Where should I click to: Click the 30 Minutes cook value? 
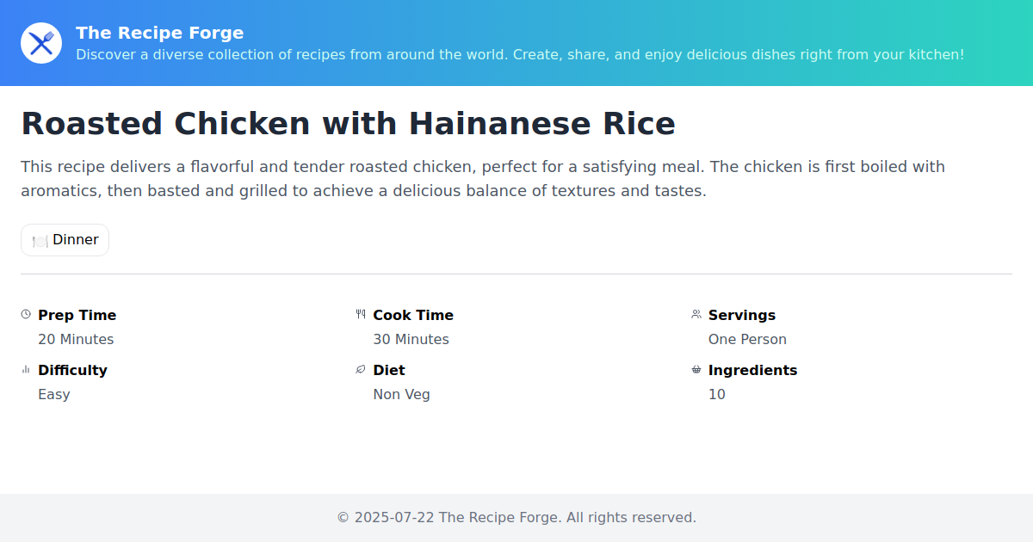point(411,339)
